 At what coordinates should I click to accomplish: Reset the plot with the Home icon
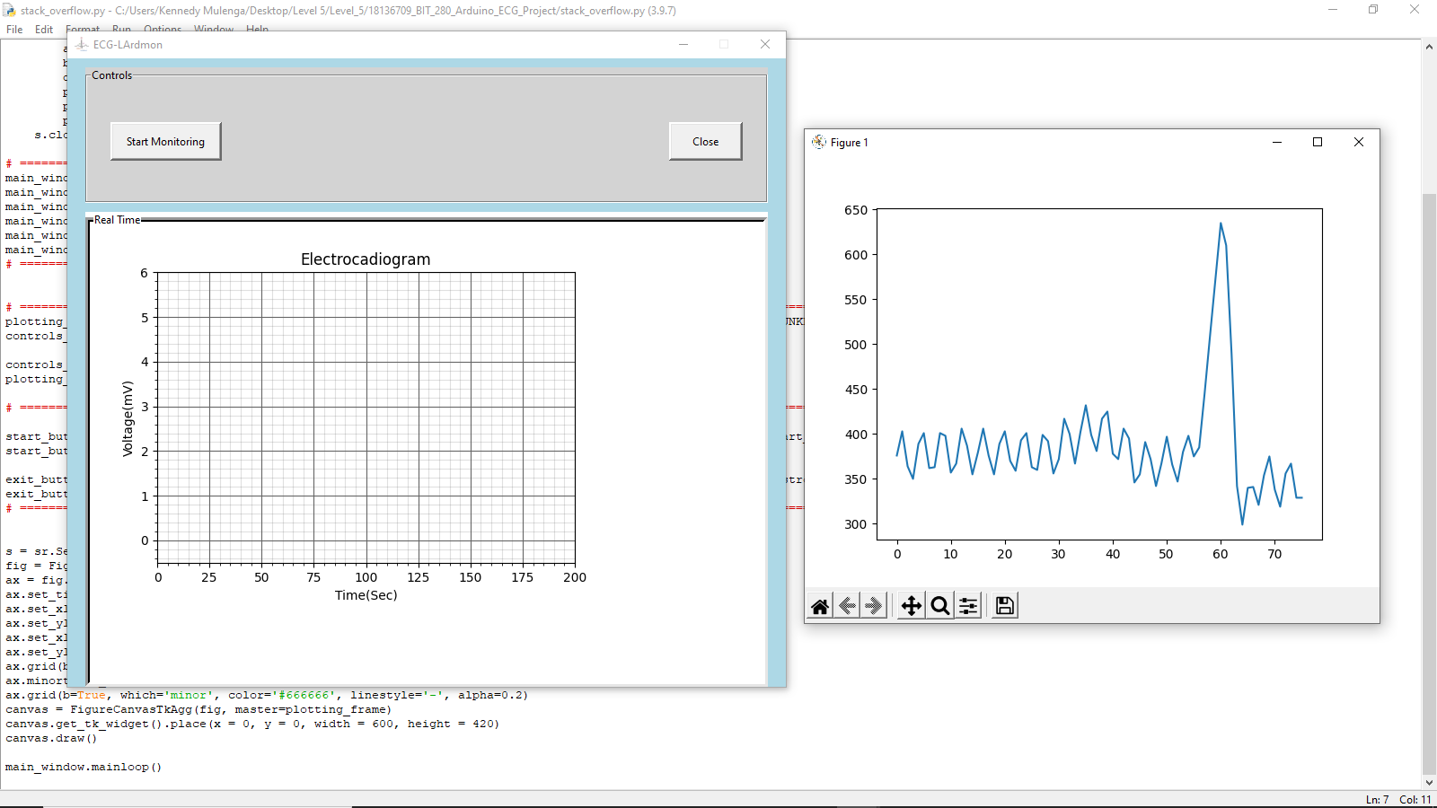(820, 606)
